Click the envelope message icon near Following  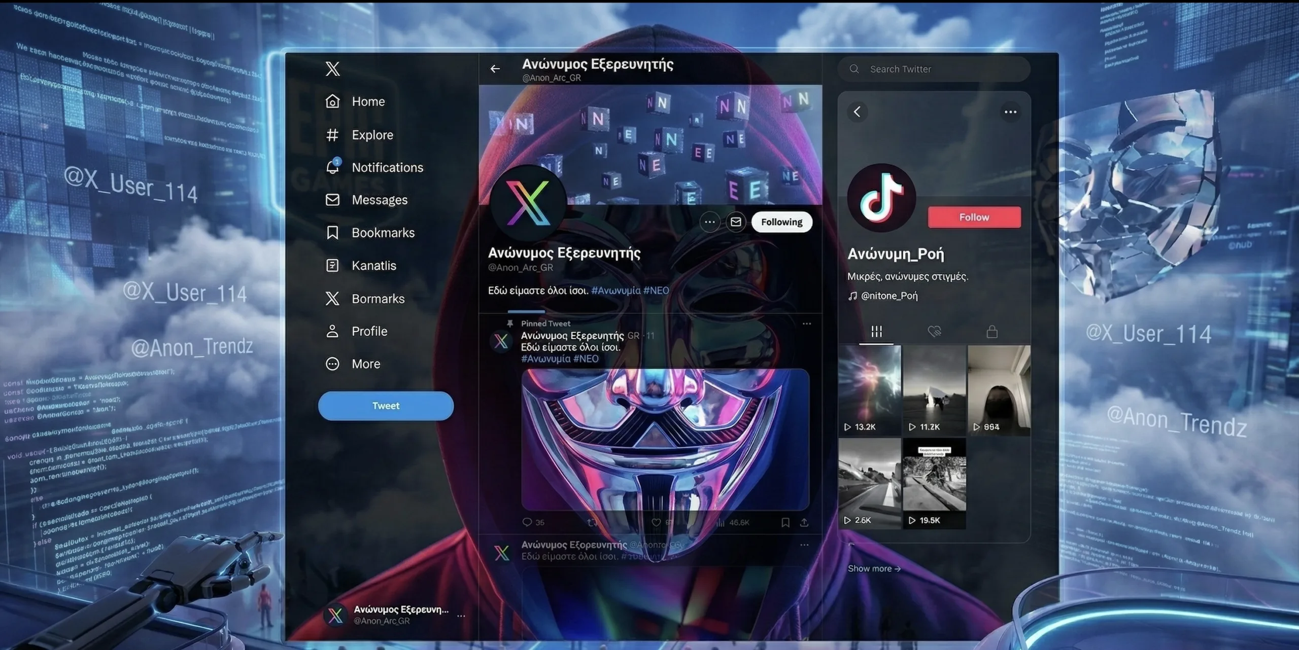pyautogui.click(x=736, y=222)
